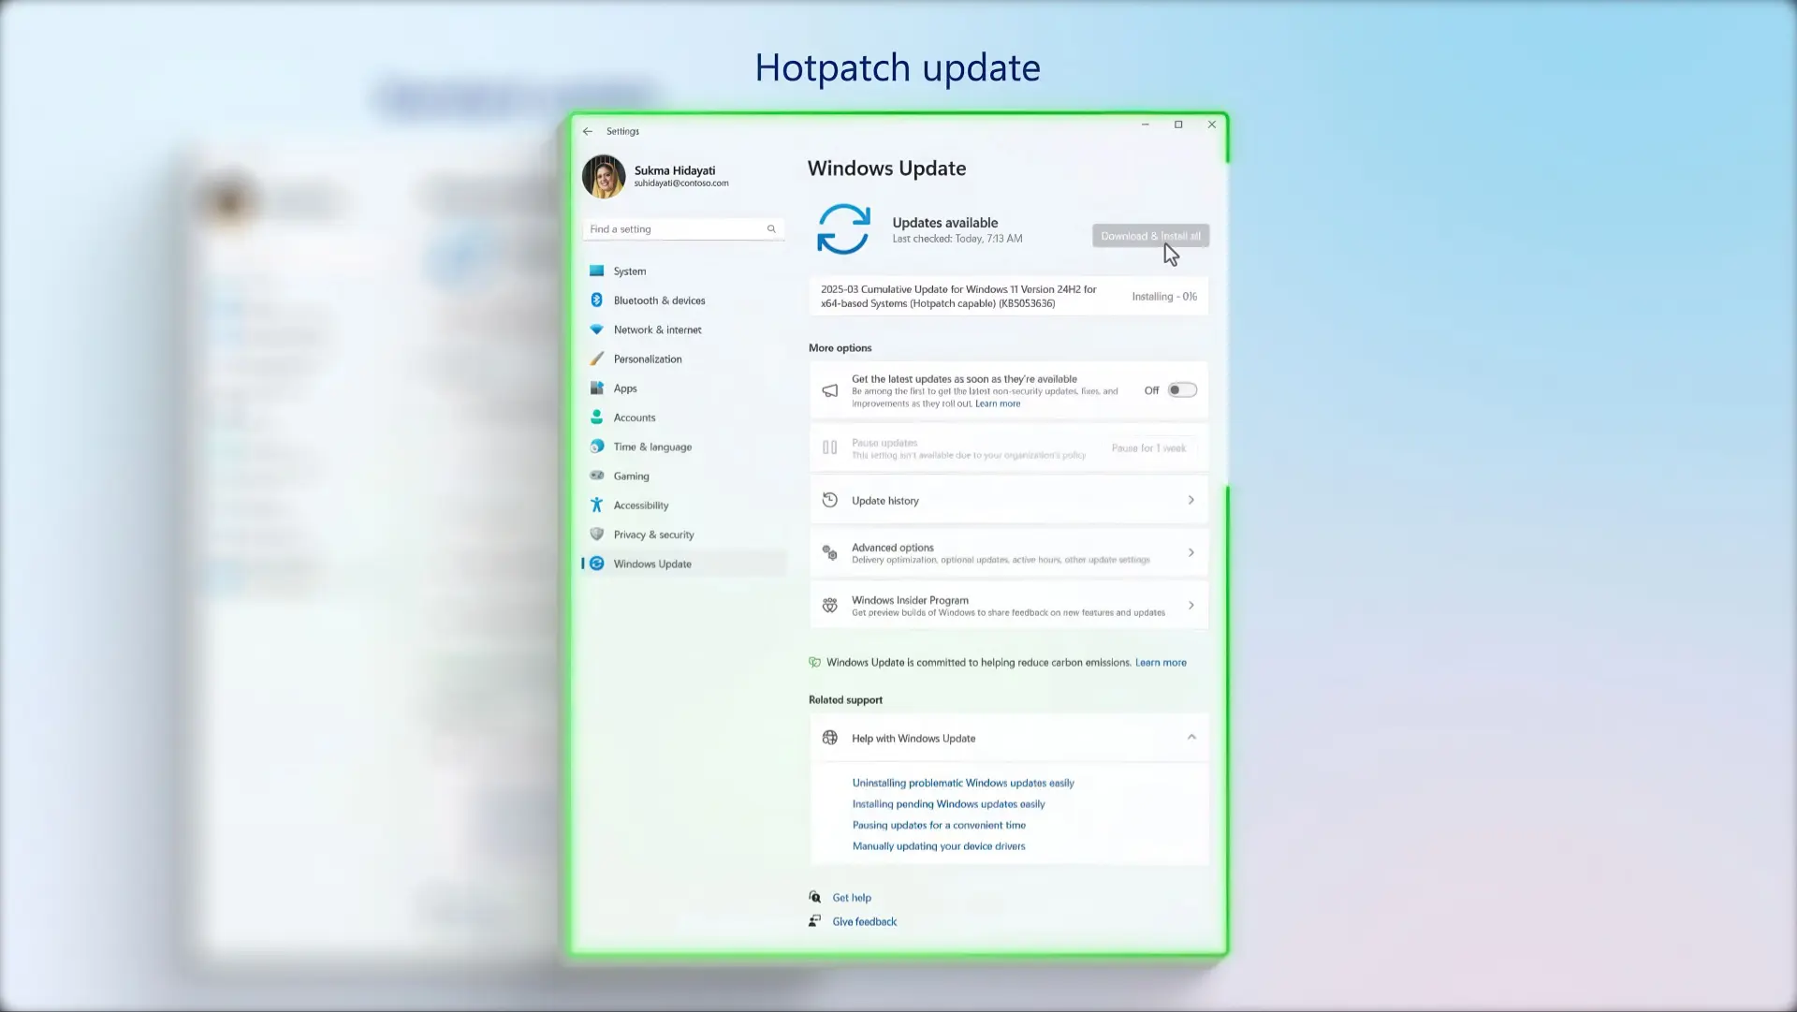The width and height of the screenshot is (1797, 1012).
Task: Click the search magnifier icon
Action: (771, 229)
